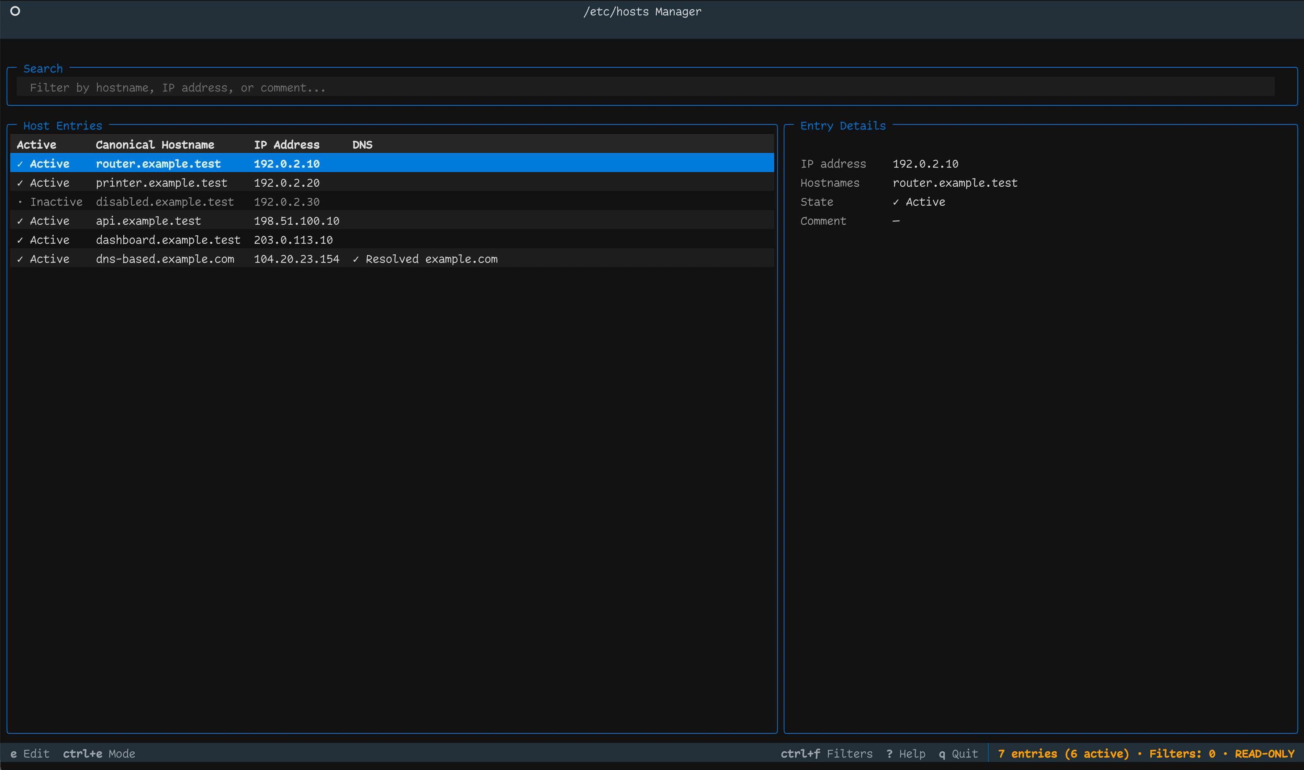1304x770 pixels.
Task: Click IP 192.0.2.20 in the entries table
Action: (286, 182)
